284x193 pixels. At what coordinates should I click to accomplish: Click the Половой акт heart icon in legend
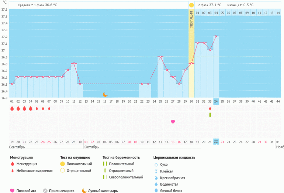[12, 190]
